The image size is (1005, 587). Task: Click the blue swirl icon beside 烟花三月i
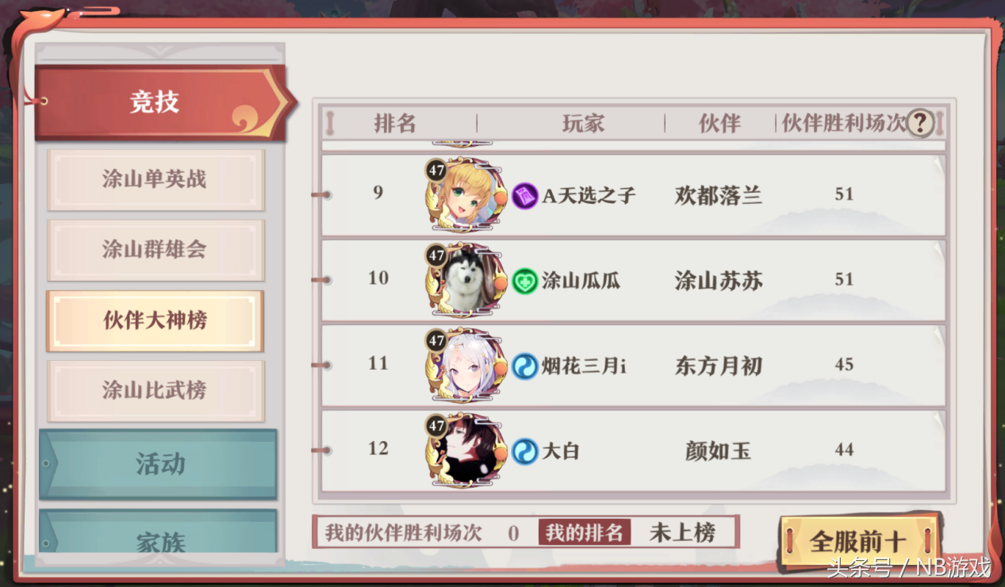pos(524,366)
